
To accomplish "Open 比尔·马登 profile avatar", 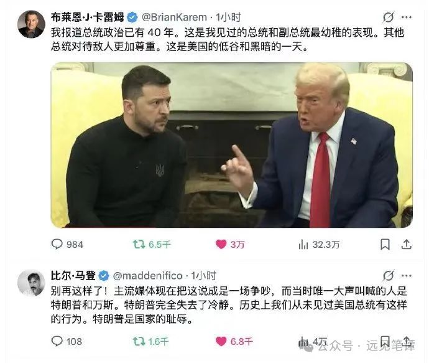I will [x=31, y=283].
